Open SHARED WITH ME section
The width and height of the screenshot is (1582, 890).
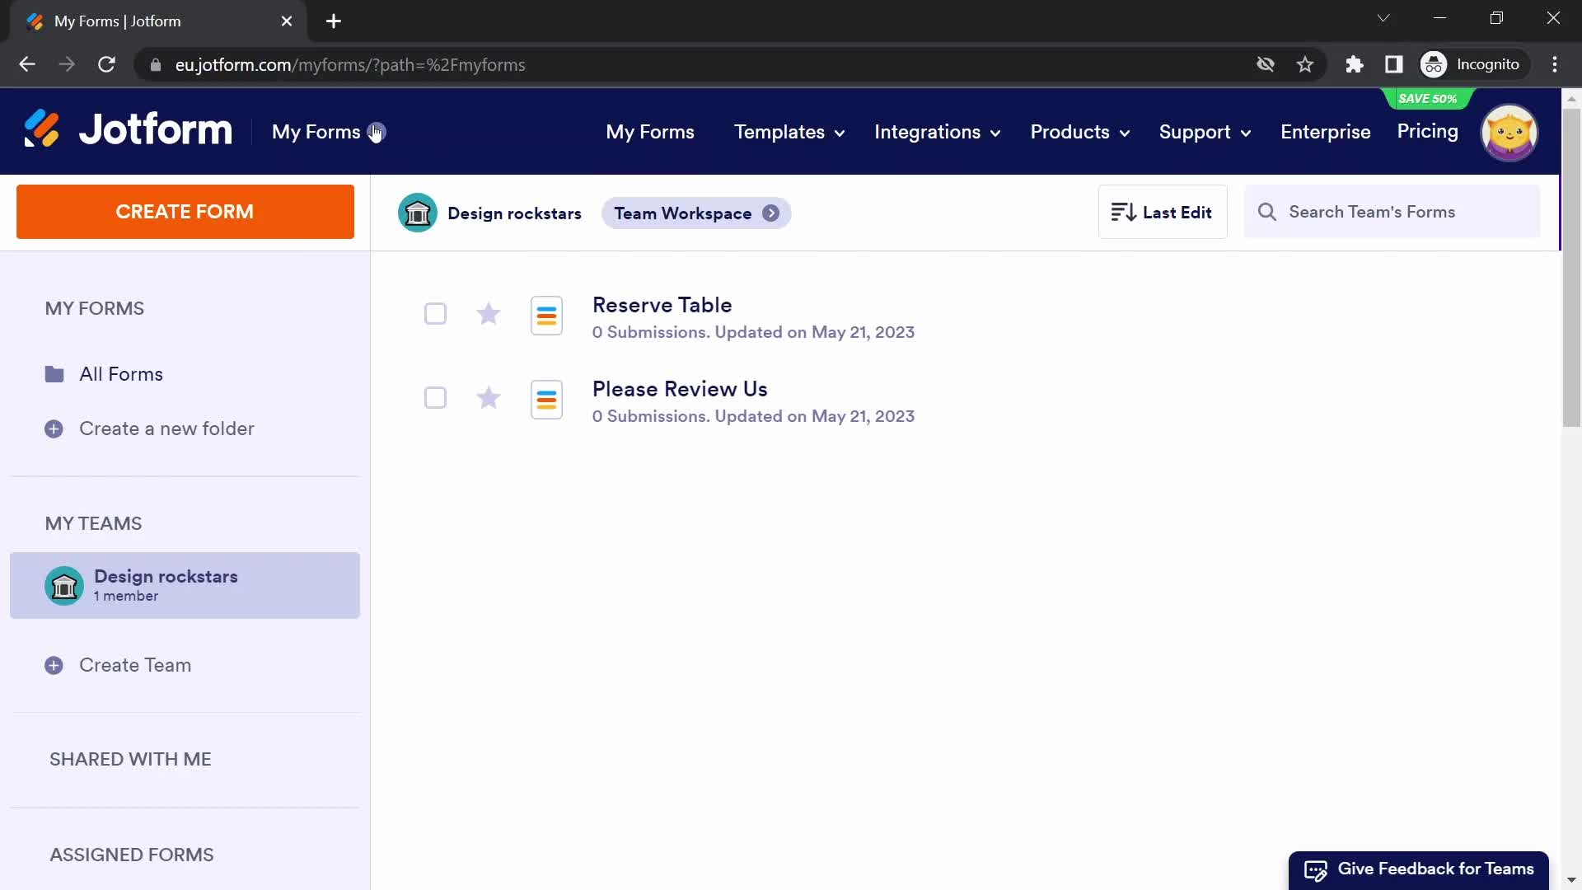(130, 759)
